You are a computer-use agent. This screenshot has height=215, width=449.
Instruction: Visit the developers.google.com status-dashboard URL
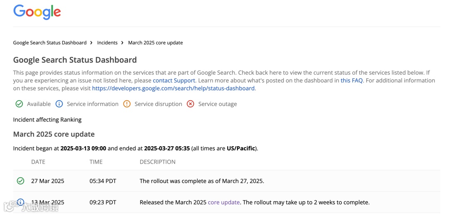(173, 88)
